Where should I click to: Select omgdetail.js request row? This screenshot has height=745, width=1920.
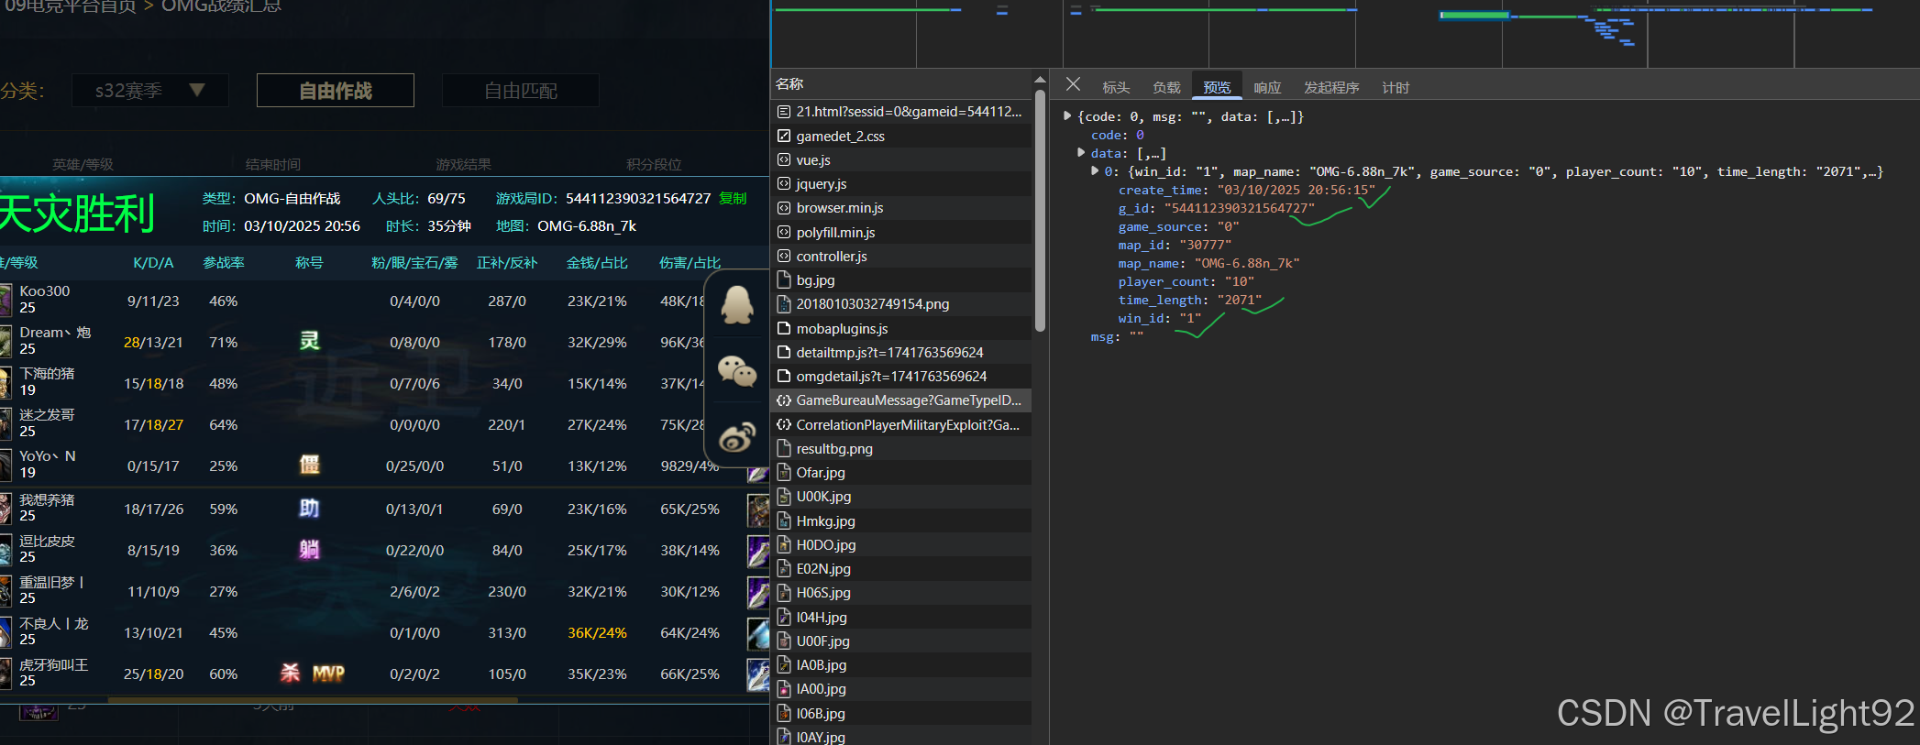click(x=902, y=376)
